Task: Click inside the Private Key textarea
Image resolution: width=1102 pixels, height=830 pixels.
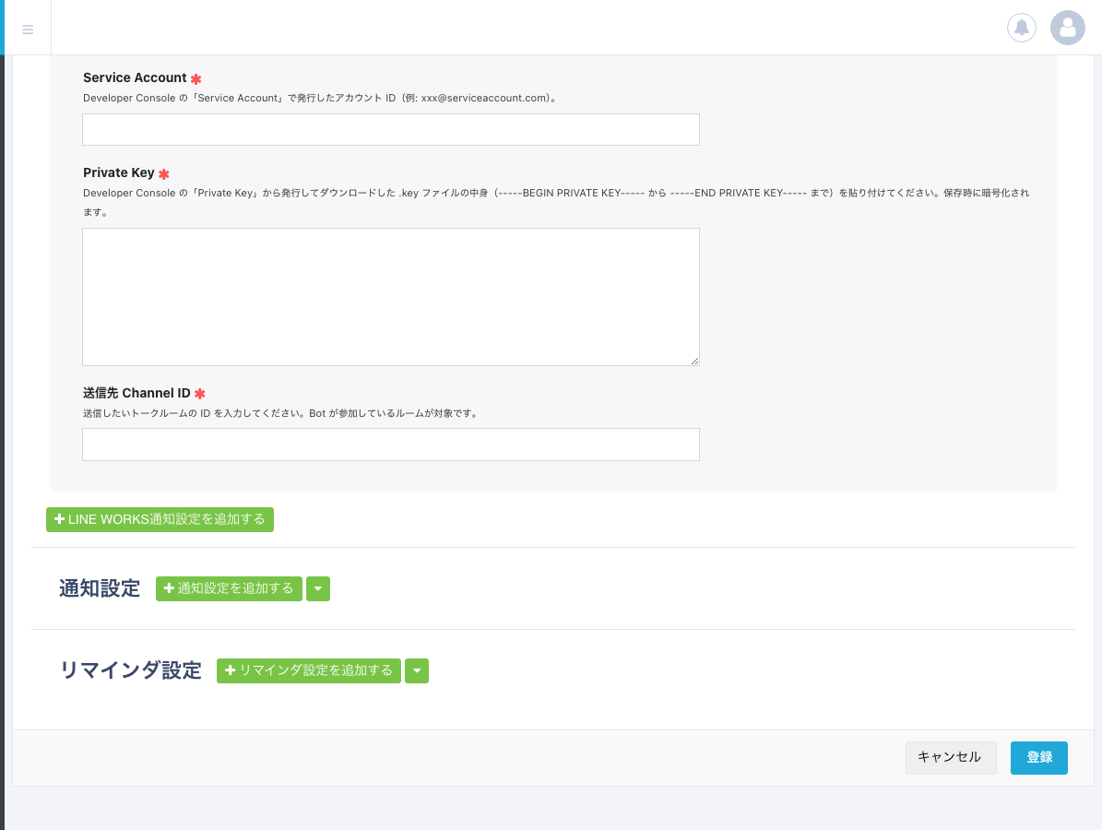Action: (391, 295)
